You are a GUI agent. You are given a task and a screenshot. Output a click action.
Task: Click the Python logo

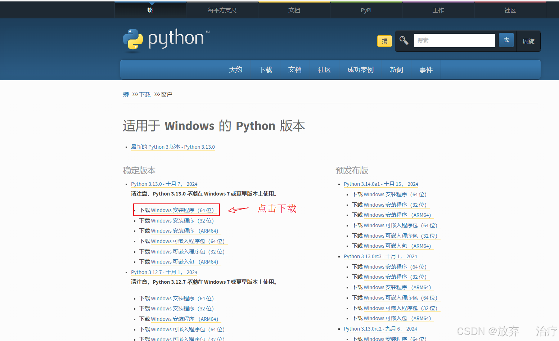pos(166,41)
